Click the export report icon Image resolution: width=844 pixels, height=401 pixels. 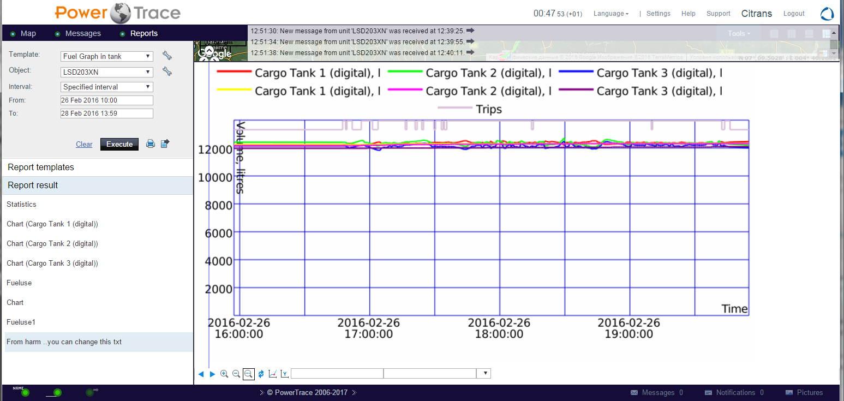[x=165, y=144]
